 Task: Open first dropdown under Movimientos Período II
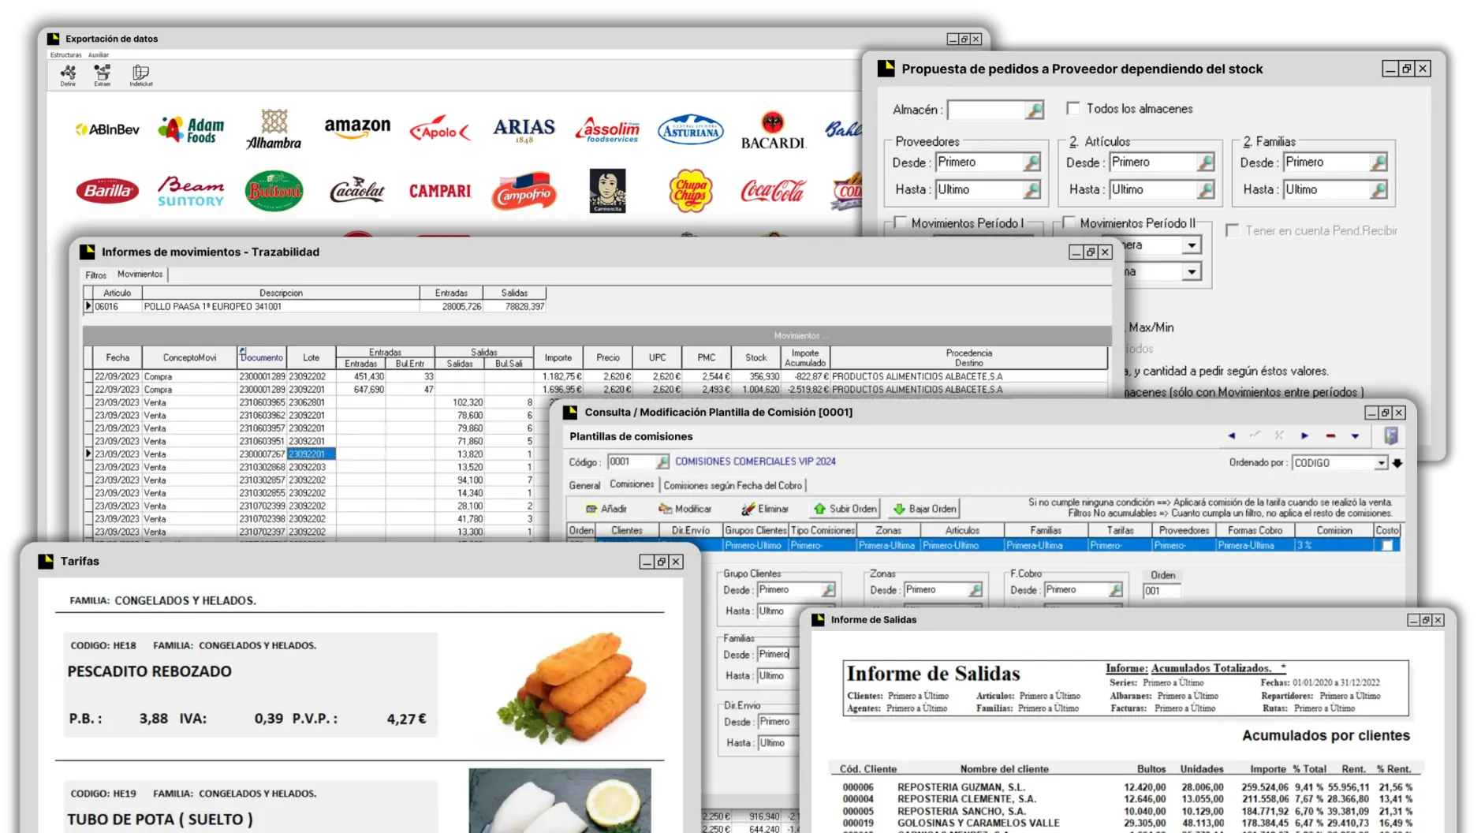(x=1192, y=246)
